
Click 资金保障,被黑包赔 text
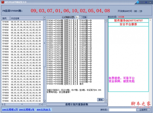point(121,81)
